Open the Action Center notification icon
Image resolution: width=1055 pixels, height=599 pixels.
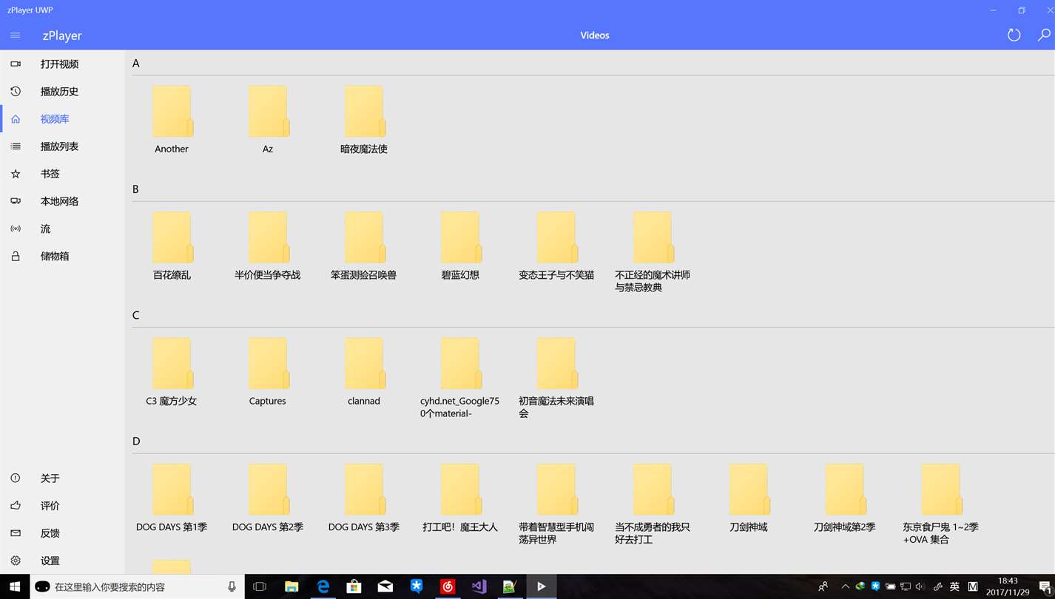coord(1045,586)
